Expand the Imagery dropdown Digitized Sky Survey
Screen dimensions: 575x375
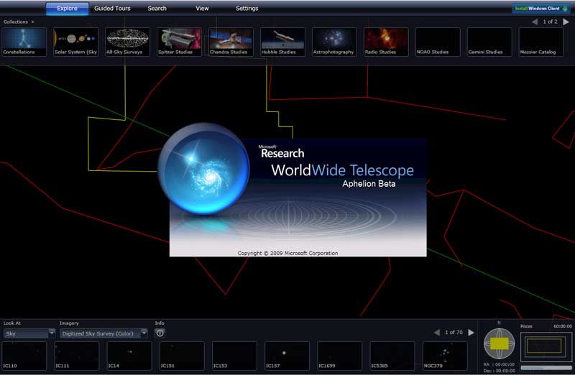[x=103, y=333]
